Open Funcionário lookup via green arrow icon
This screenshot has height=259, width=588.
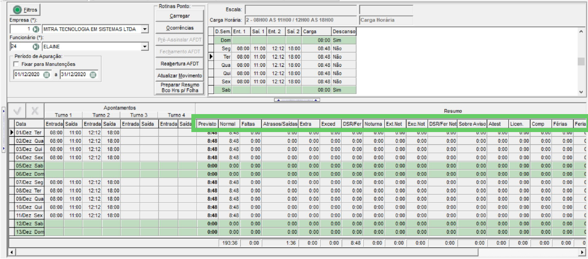pyautogui.click(x=36, y=46)
